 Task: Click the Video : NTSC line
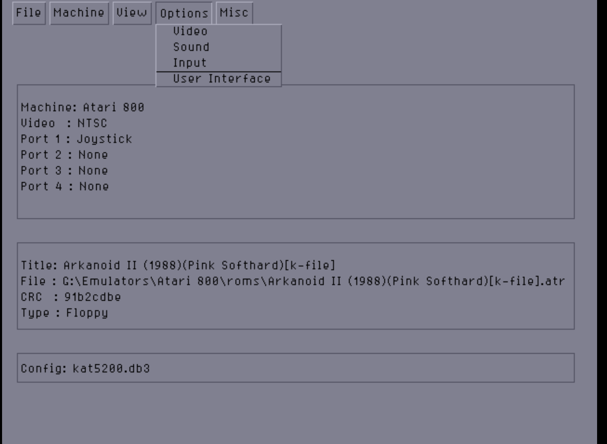[x=64, y=123]
